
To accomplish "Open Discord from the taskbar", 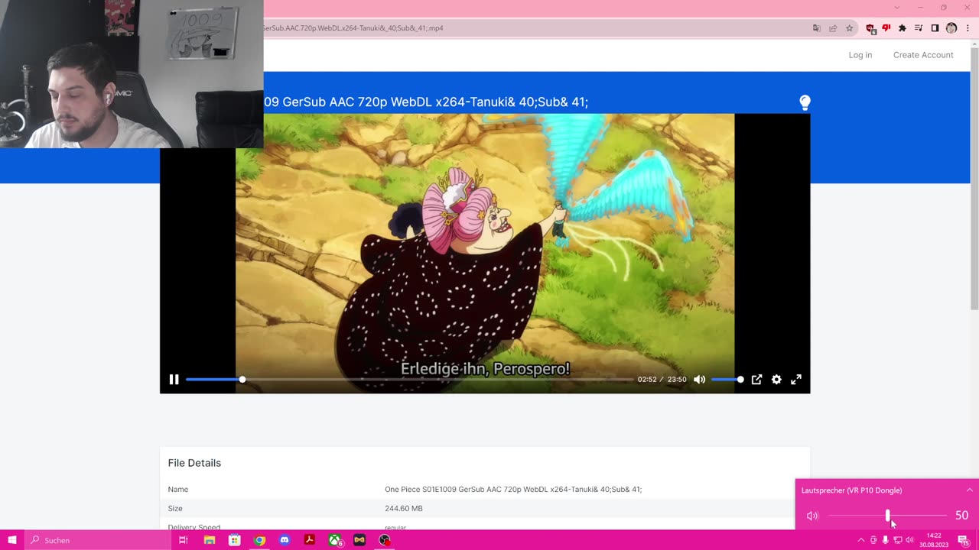I will 285,540.
